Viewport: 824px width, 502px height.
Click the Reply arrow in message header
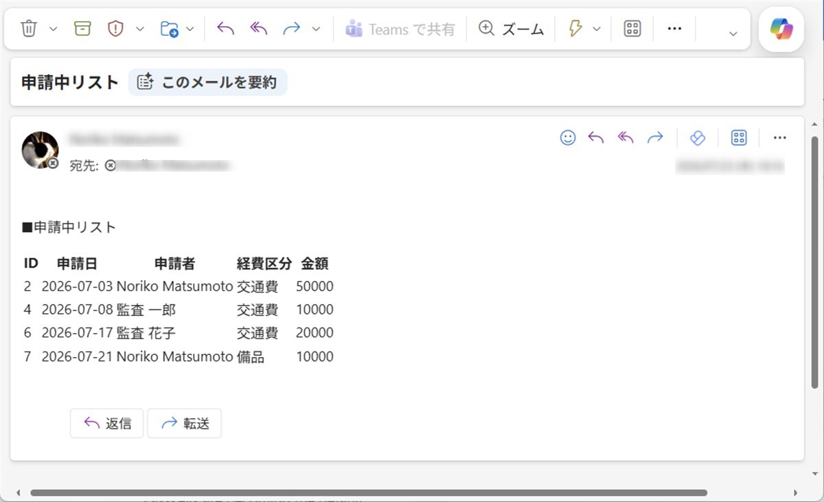(x=596, y=137)
